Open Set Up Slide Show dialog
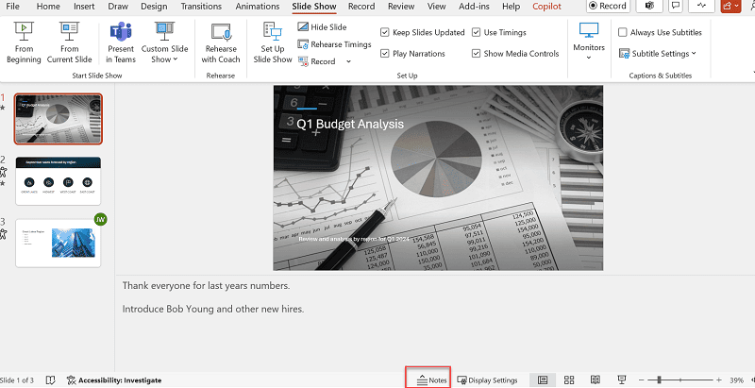The height and width of the screenshot is (388, 755). coord(273,42)
